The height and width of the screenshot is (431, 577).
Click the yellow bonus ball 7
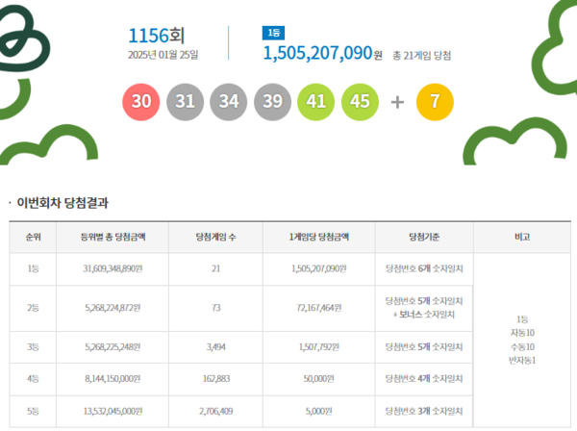435,102
